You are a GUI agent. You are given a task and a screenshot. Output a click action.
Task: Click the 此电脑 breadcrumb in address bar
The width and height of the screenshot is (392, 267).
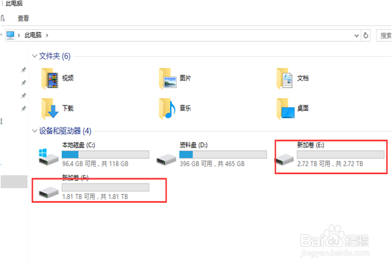tap(33, 35)
